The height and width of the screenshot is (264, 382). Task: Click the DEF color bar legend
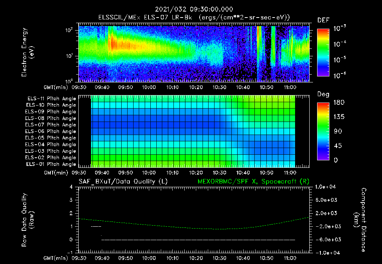coord(323,53)
